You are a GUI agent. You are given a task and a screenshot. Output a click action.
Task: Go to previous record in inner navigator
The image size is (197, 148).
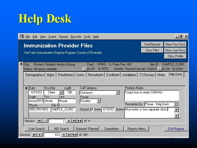45,121
